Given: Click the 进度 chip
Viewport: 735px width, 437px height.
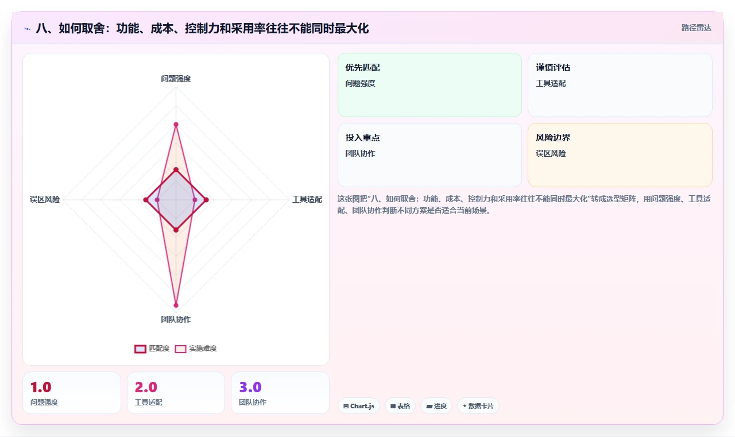Looking at the screenshot, I should (x=436, y=406).
